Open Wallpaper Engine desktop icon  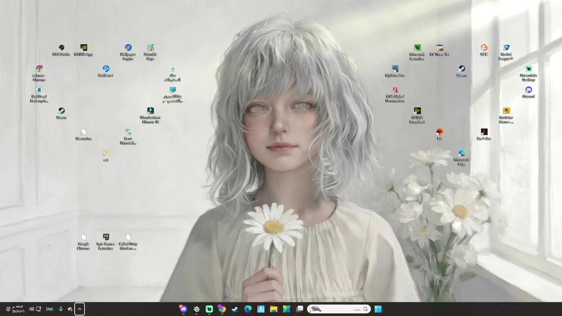click(x=128, y=52)
